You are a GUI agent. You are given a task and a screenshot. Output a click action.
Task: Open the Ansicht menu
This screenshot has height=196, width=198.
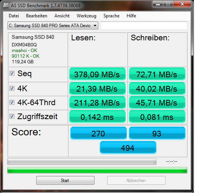point(62,16)
